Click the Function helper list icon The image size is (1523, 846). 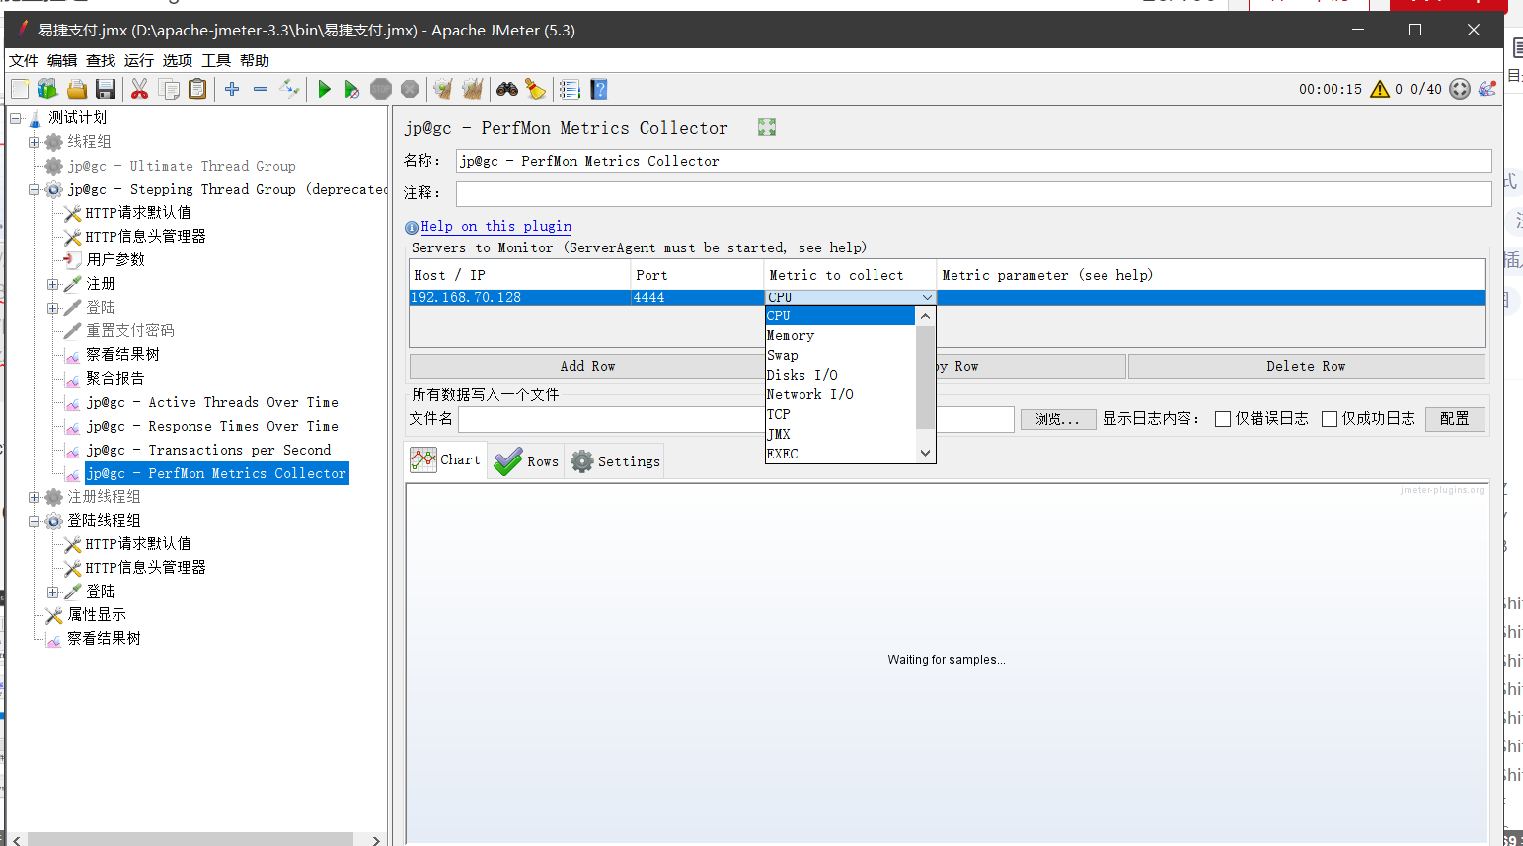(x=570, y=89)
